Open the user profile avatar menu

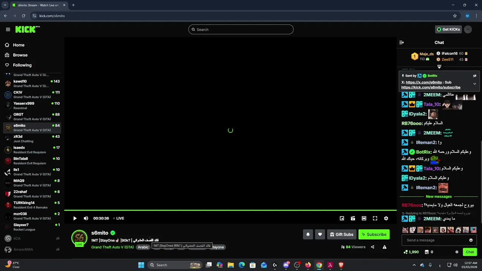468,29
